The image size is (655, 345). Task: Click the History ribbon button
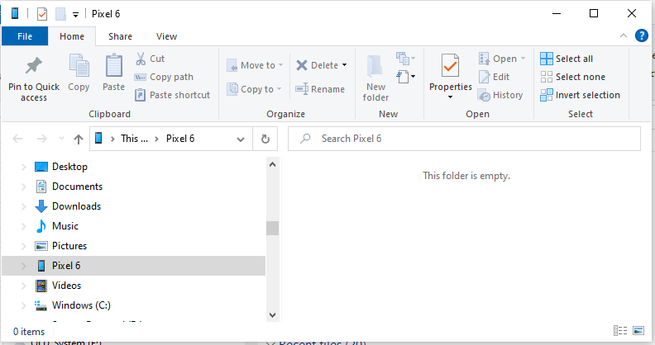click(x=500, y=95)
